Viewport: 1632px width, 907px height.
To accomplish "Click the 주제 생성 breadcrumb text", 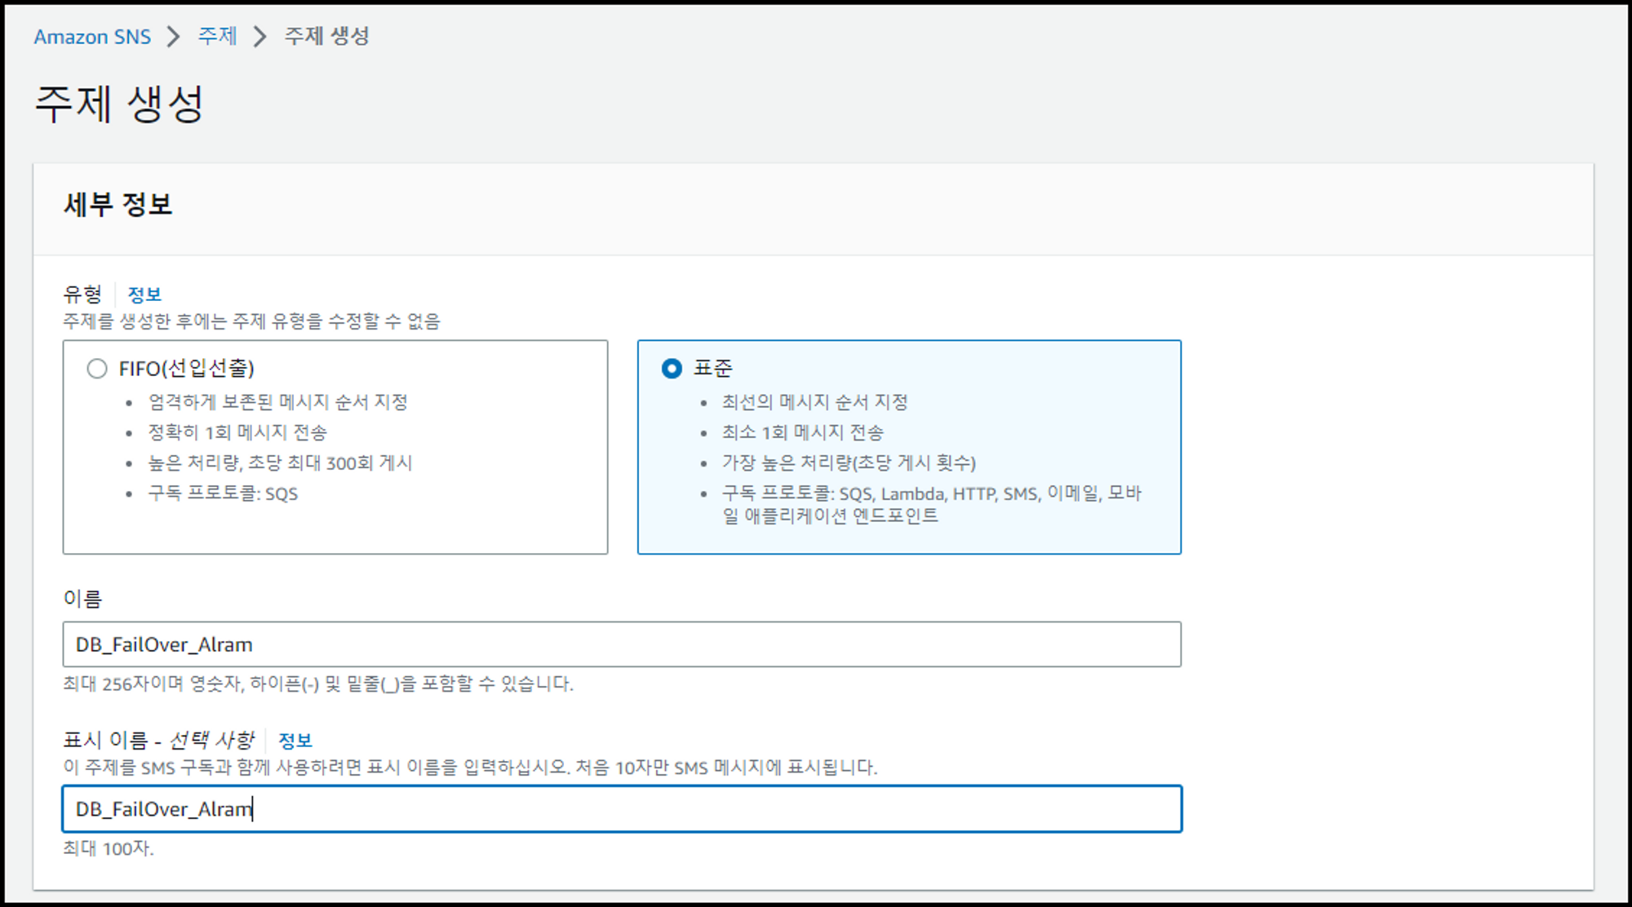I will pyautogui.click(x=326, y=37).
